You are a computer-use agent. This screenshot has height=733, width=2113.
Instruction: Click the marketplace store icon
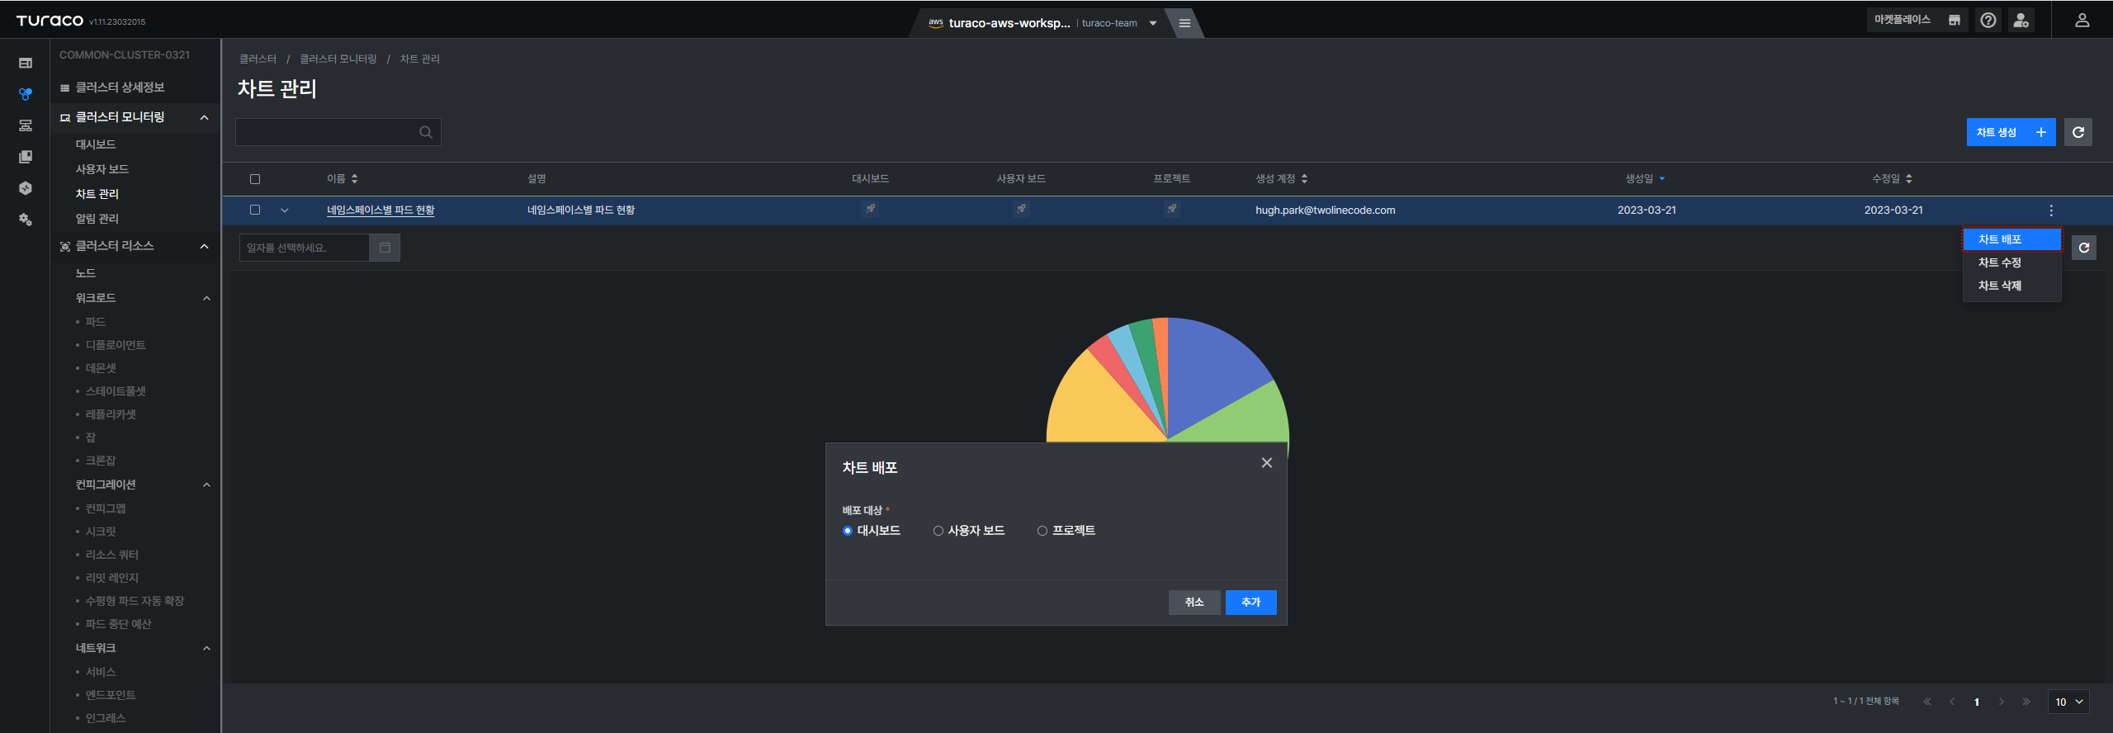[x=1954, y=21]
